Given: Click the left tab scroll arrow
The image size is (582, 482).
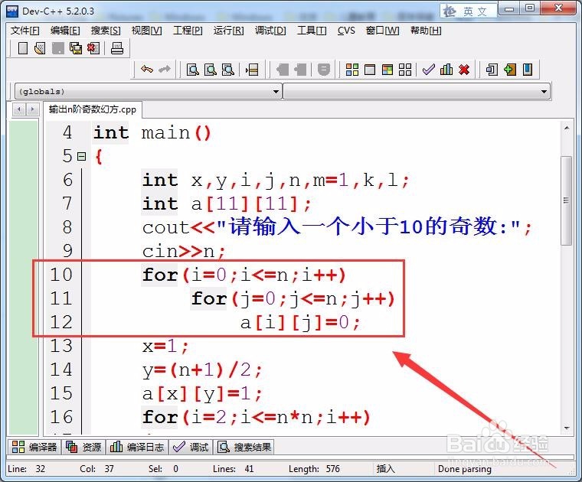Looking at the screenshot, I should pos(19,109).
